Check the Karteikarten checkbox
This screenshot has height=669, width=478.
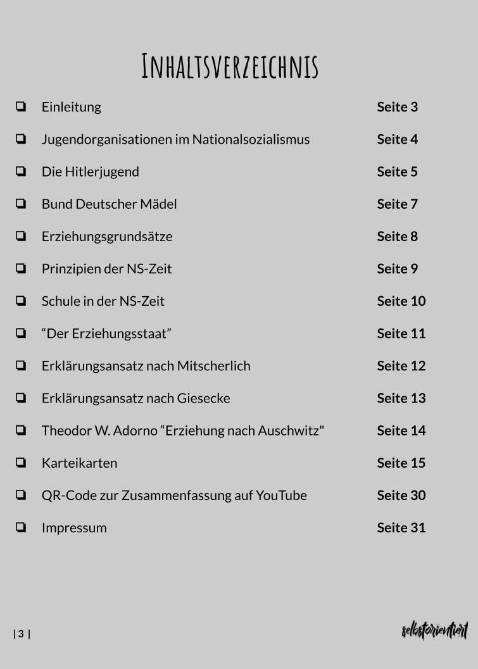tap(21, 463)
